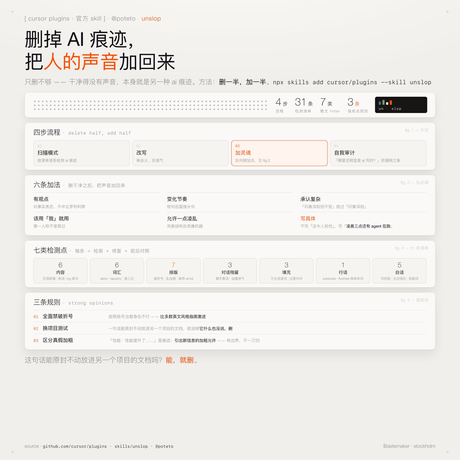
Task: Open the '3 对话残留' category card
Action: 230,271
